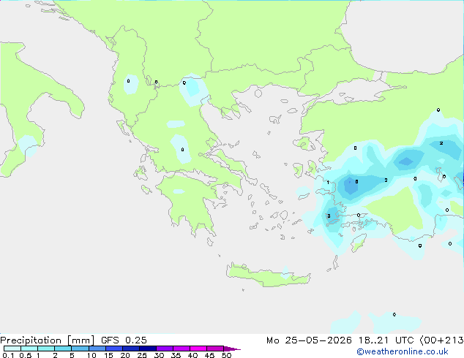The height and width of the screenshot is (358, 464).
Task: Click the 1–2 mm legend color swatch
Action: (x=46, y=349)
